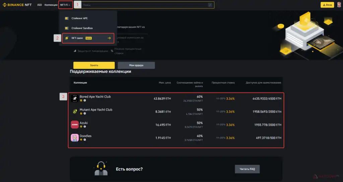Open the IGO menu item
This screenshot has width=343, height=182.
click(40, 5)
